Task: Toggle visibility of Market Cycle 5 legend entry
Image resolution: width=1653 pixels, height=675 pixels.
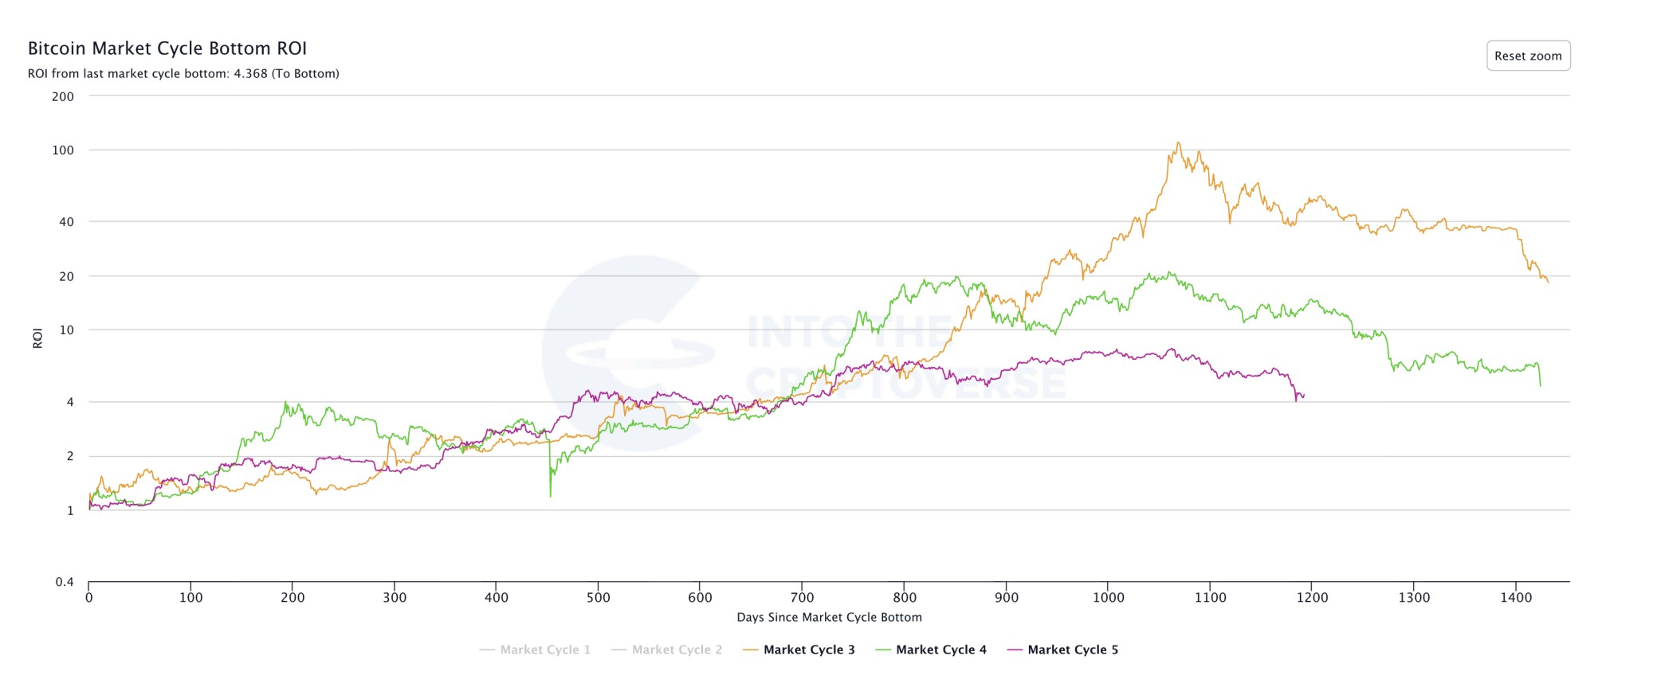Action: click(x=1073, y=650)
